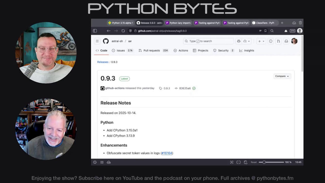
Task: Follow the #16164 pull request link
Action: click(x=167, y=153)
